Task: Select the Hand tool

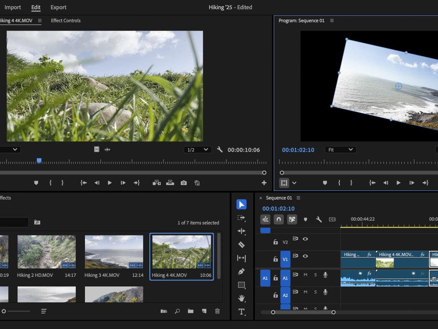Action: tap(241, 298)
